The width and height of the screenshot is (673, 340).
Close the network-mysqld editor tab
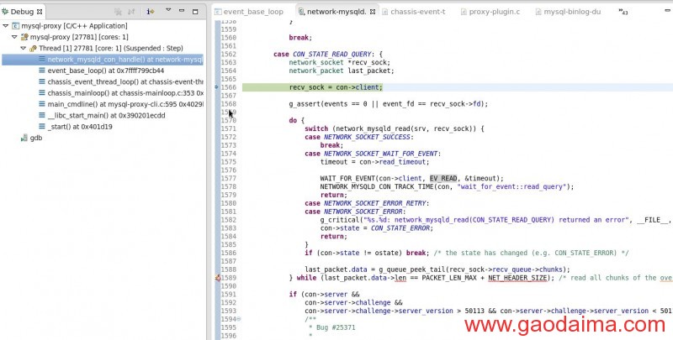[373, 12]
